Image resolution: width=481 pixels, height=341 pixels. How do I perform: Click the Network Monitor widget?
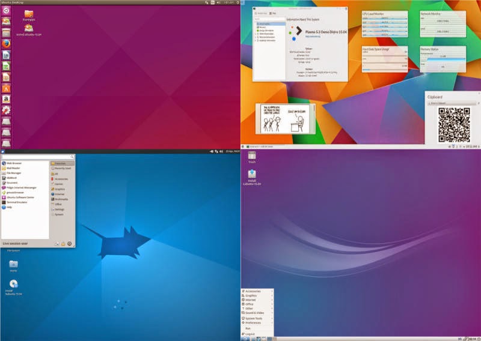pos(443,24)
